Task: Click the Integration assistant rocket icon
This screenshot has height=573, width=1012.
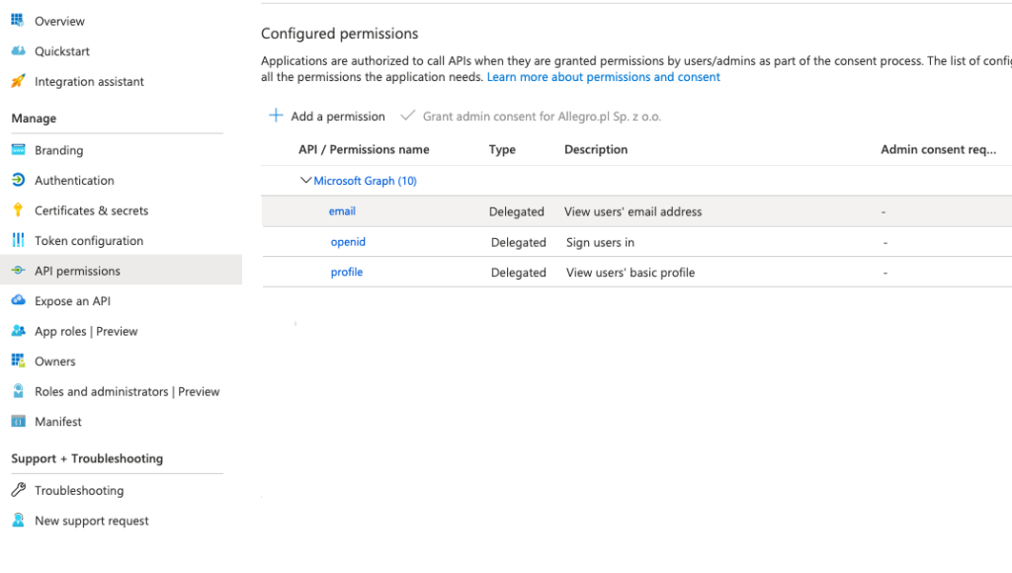Action: point(18,82)
